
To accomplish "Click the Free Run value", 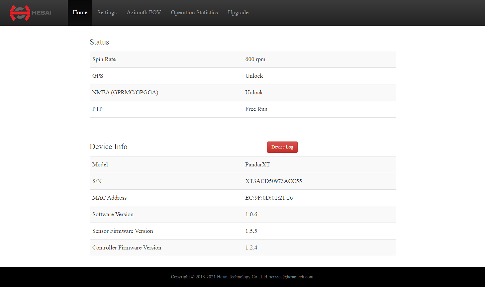I will [256, 109].
